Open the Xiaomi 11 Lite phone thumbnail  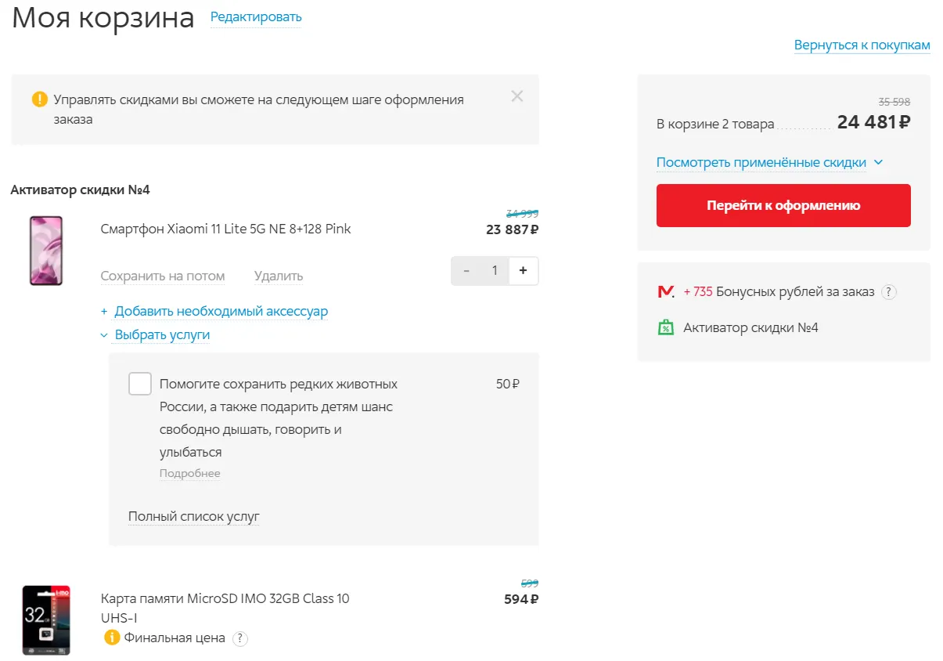point(46,251)
